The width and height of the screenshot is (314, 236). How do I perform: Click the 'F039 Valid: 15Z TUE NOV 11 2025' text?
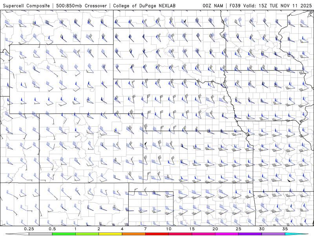click(271, 6)
